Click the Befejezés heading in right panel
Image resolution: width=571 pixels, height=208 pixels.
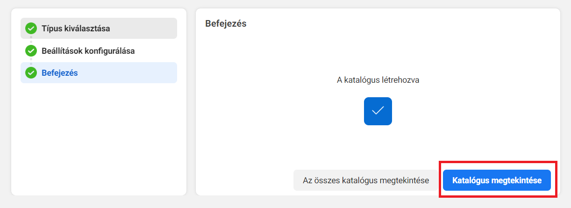pyautogui.click(x=226, y=23)
